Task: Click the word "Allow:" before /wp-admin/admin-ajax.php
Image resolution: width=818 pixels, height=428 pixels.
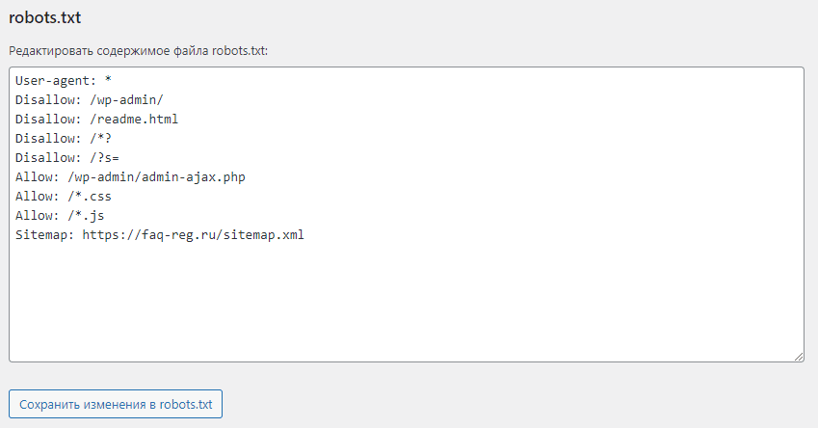Action: pyautogui.click(x=37, y=176)
